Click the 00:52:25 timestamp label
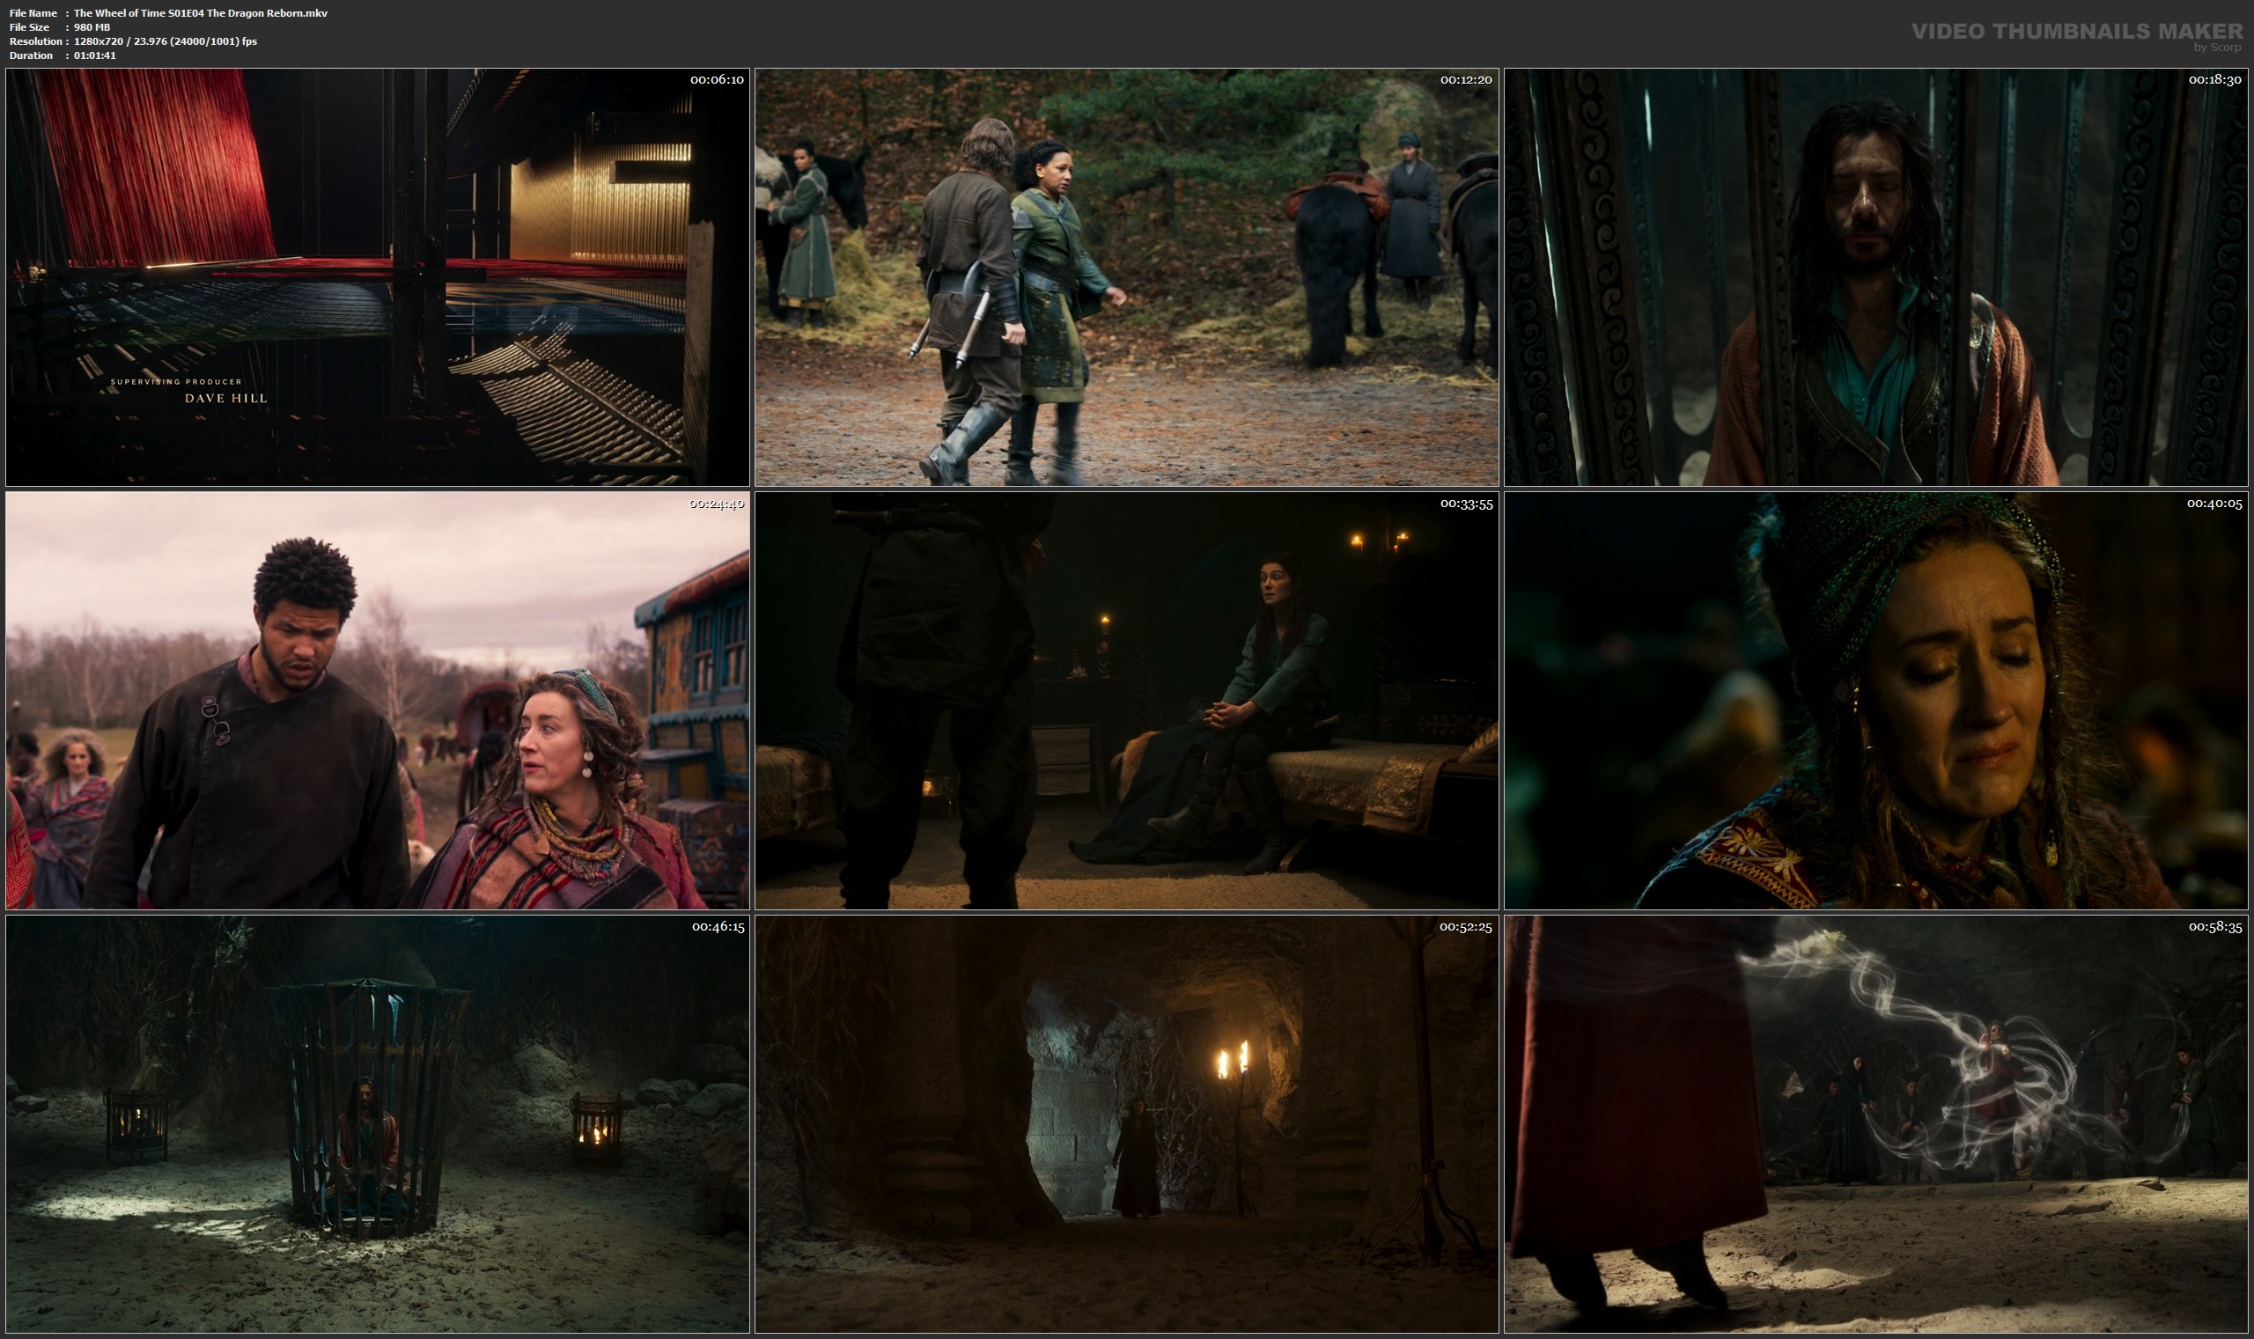The width and height of the screenshot is (2254, 1339). pyautogui.click(x=1465, y=927)
